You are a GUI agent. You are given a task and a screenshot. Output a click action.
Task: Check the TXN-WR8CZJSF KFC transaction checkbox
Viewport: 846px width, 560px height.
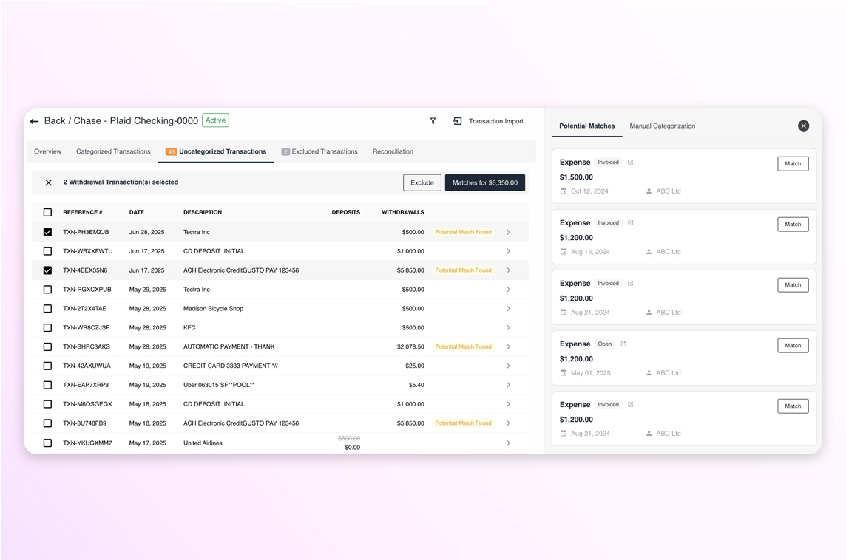point(47,328)
